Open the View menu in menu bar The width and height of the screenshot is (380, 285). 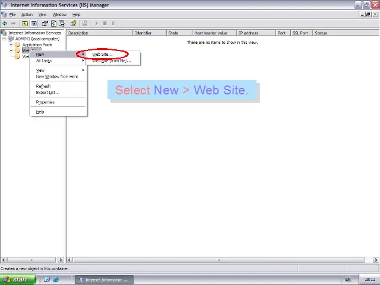point(42,14)
